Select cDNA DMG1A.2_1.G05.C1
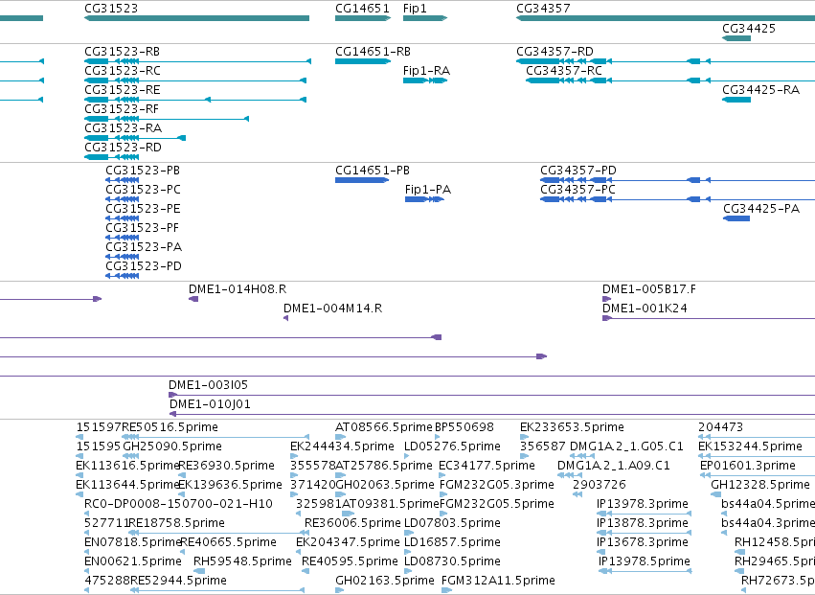 [627, 446]
